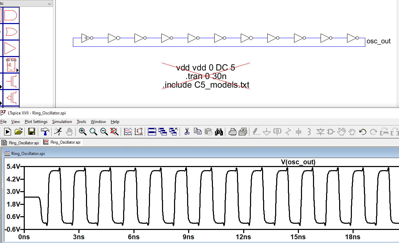Click the waveform Pick visible traces icon
This screenshot has width=399, height=243.
click(128, 132)
